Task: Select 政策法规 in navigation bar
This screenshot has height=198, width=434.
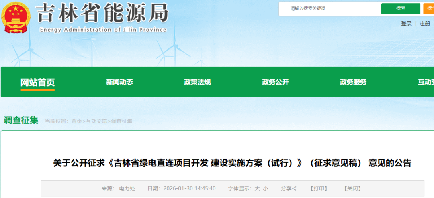Action: (x=197, y=82)
